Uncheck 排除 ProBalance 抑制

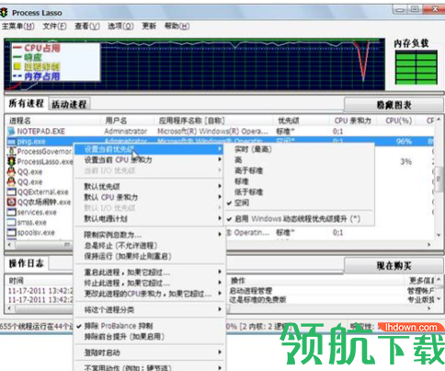coord(119,326)
